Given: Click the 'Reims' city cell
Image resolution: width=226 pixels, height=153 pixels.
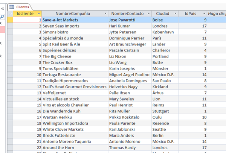Looking at the screenshot, I should pos(165,105).
